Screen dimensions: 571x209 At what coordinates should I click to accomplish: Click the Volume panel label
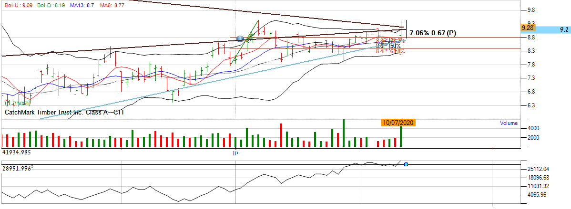point(508,123)
